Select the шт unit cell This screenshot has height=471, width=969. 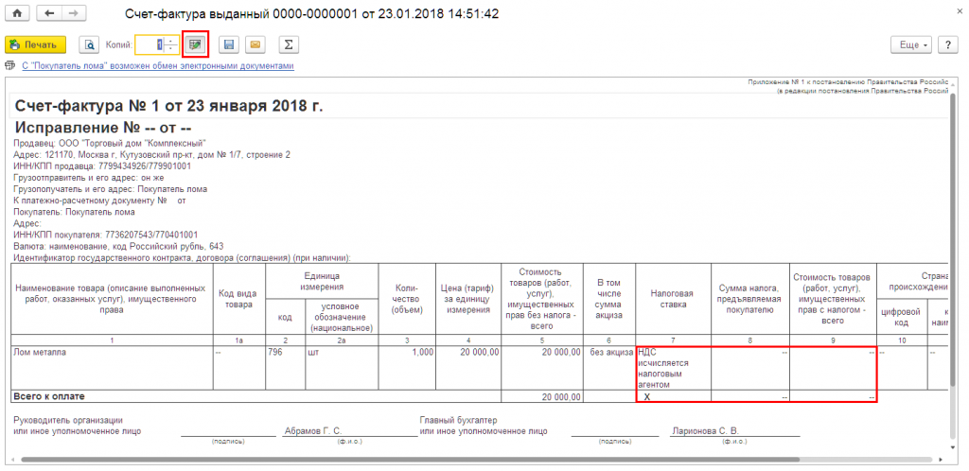342,368
